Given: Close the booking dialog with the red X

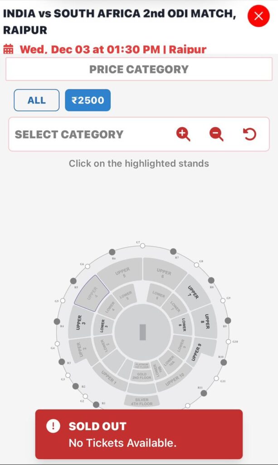Looking at the screenshot, I should (258, 16).
